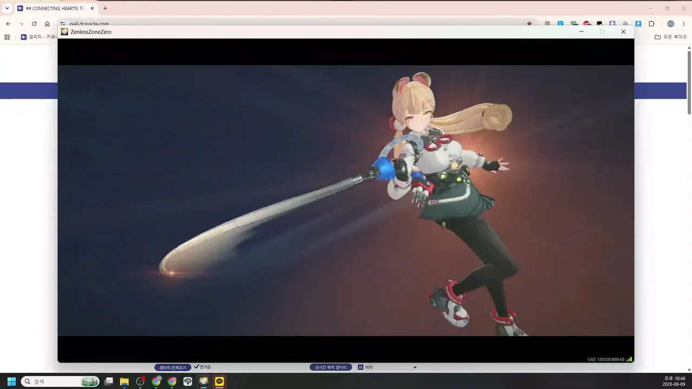Open a new Chrome tab
The image size is (692, 389).
(105, 9)
